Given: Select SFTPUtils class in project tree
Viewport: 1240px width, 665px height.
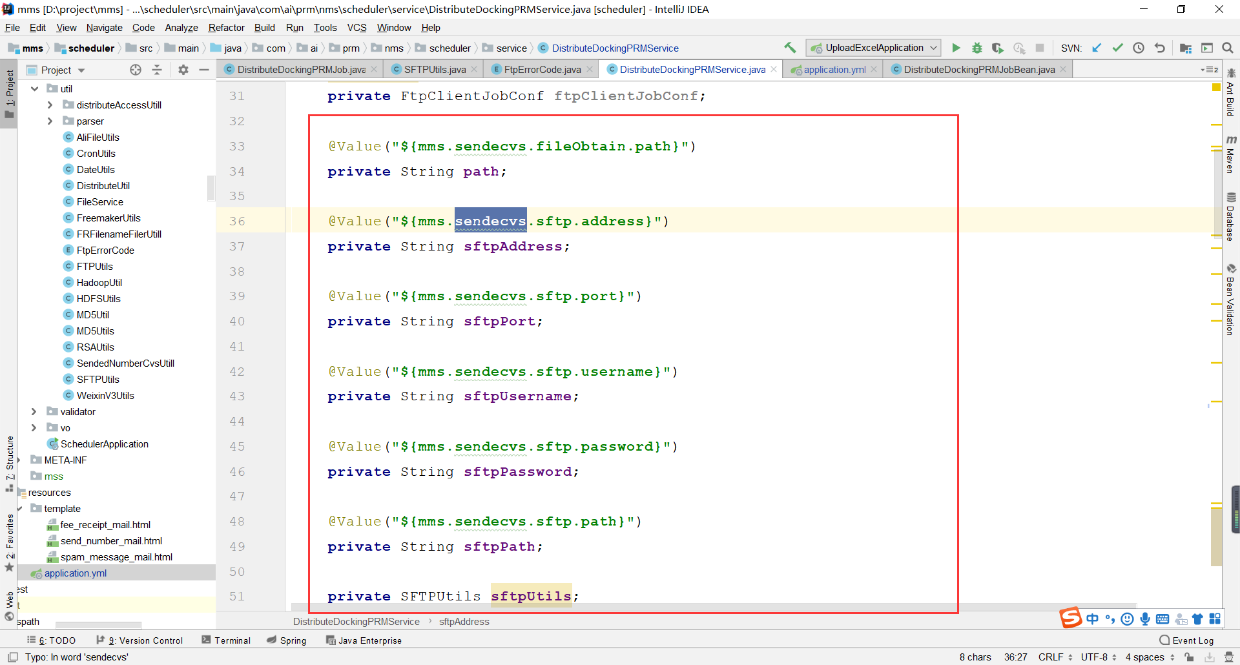Looking at the screenshot, I should (x=98, y=380).
